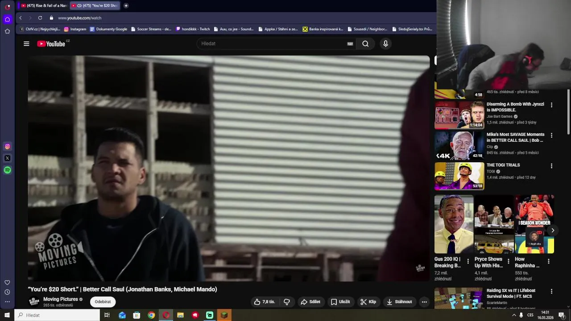Open notification center in system tray

pos(562,315)
